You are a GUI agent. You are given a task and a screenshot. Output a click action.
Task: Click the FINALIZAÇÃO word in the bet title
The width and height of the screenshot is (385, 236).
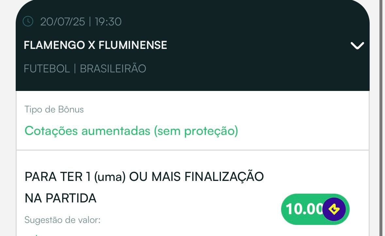coord(224,177)
